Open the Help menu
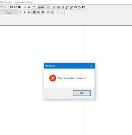Viewport: 132px width, 135px height. point(30,2)
